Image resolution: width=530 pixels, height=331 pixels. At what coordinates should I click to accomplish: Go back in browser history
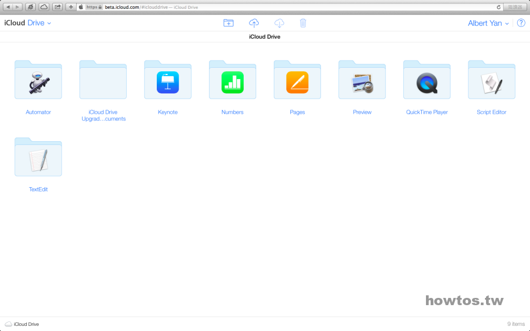coord(8,7)
